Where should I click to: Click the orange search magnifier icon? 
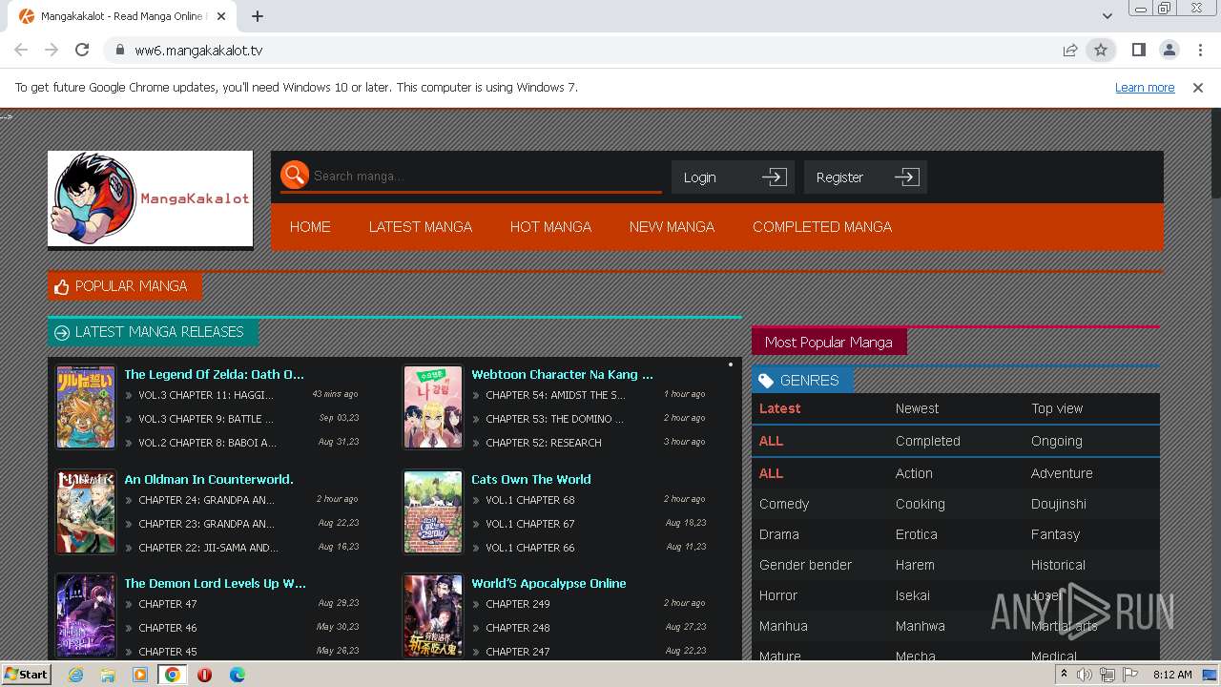(x=295, y=175)
